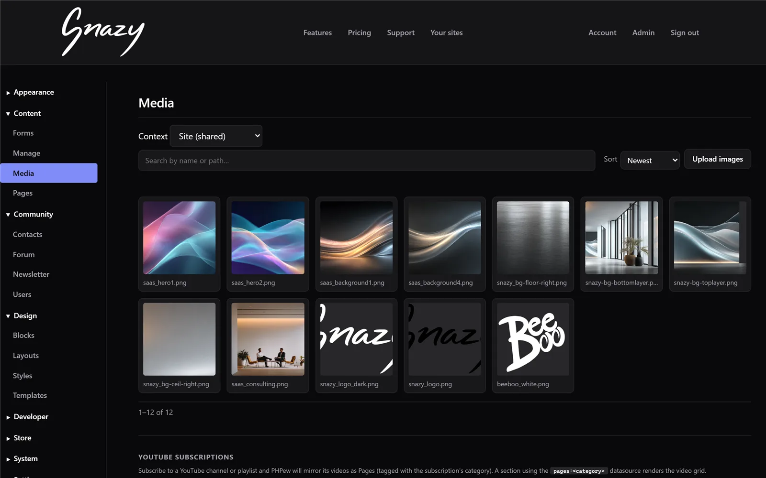Open Layouts in the sidebar
The width and height of the screenshot is (766, 478).
pyautogui.click(x=49, y=356)
